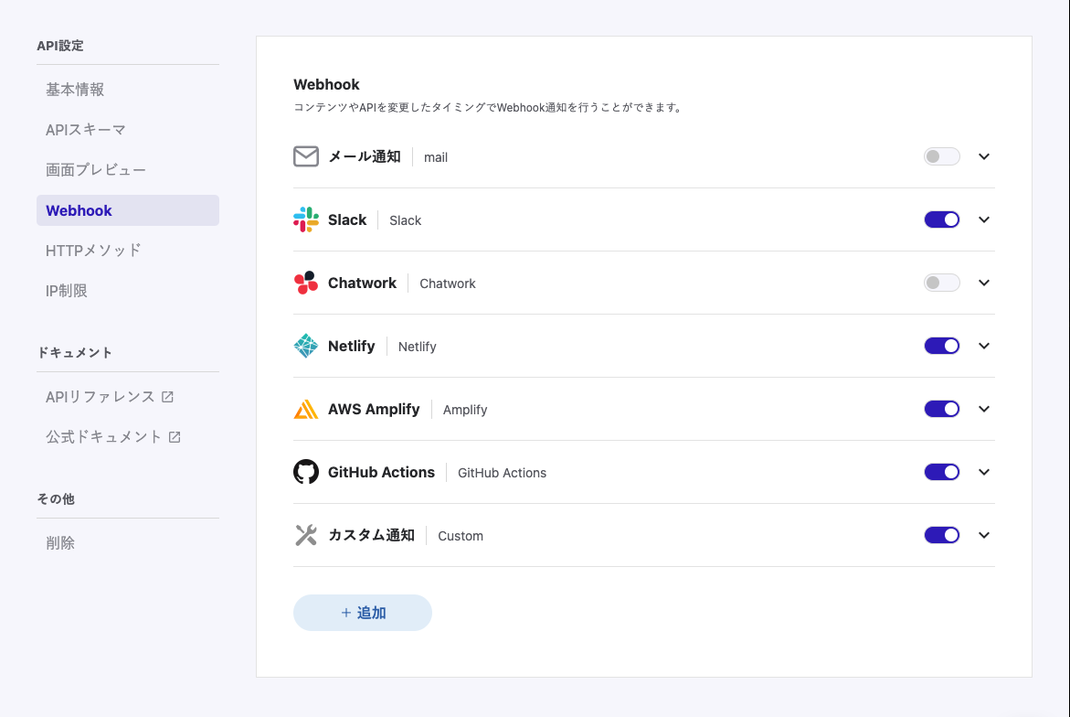
Task: Click the GitHub Actions row title
Action: (x=381, y=472)
